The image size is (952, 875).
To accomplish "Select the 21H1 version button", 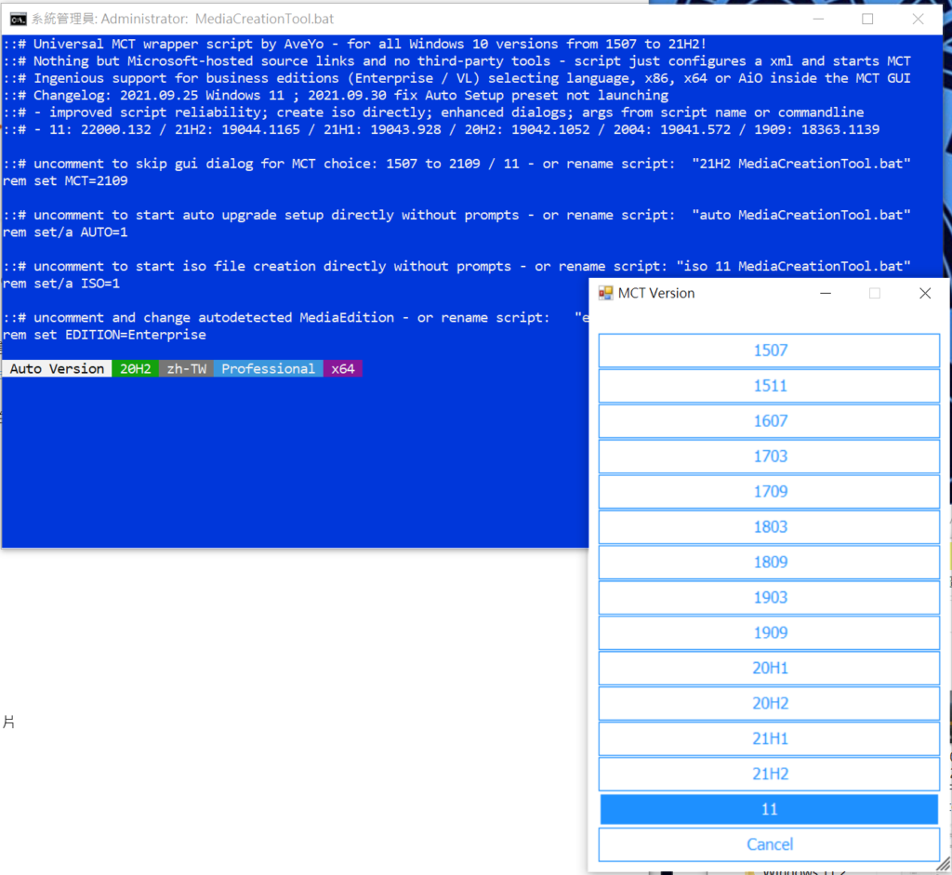I will 769,738.
